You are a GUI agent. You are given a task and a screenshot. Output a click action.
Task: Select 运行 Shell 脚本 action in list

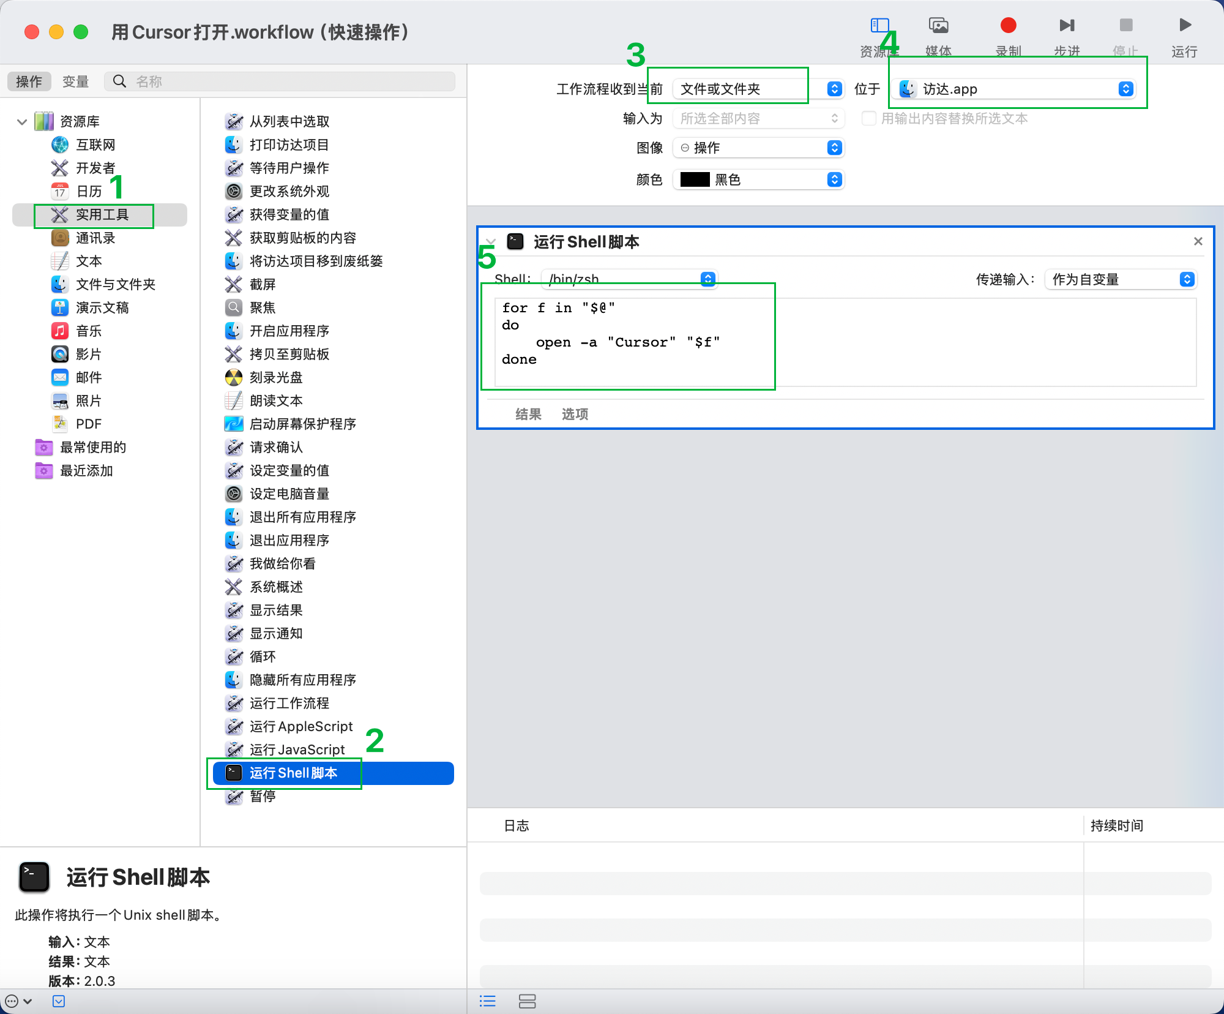334,773
